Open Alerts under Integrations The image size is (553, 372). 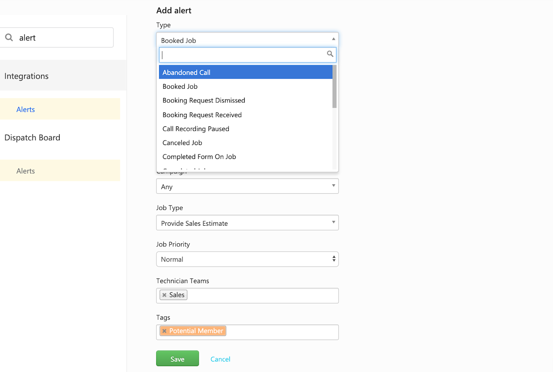click(x=25, y=109)
